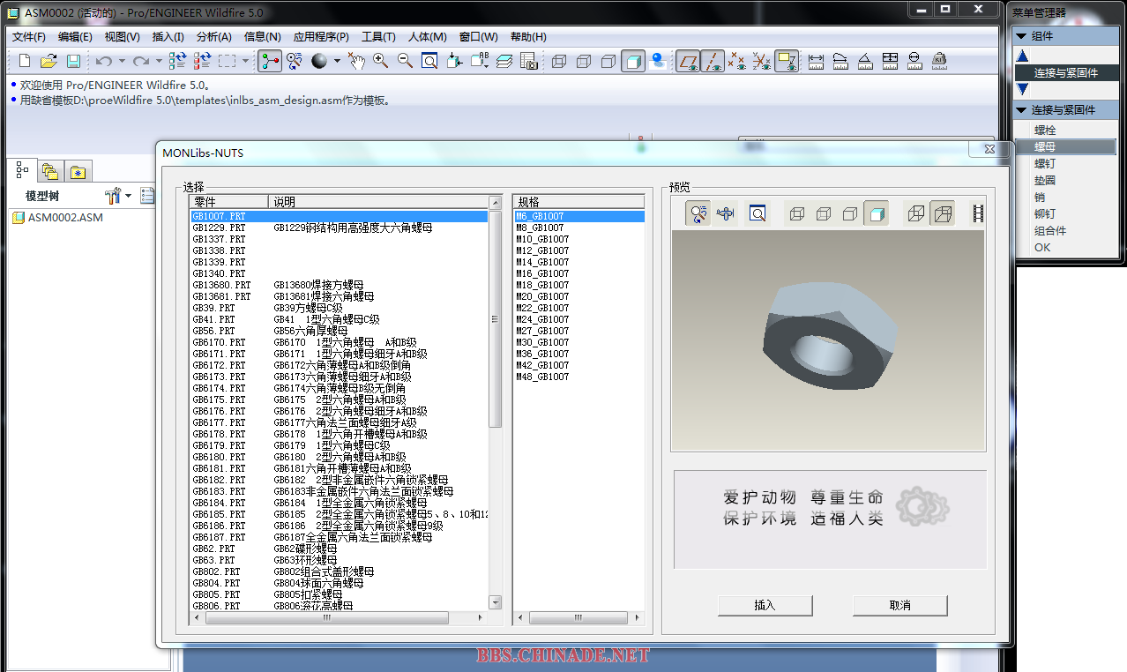Collapse the 组件 section in menu manager

[x=1021, y=36]
